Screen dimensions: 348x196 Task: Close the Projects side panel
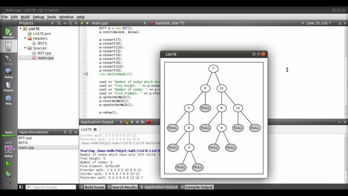[x=76, y=23]
